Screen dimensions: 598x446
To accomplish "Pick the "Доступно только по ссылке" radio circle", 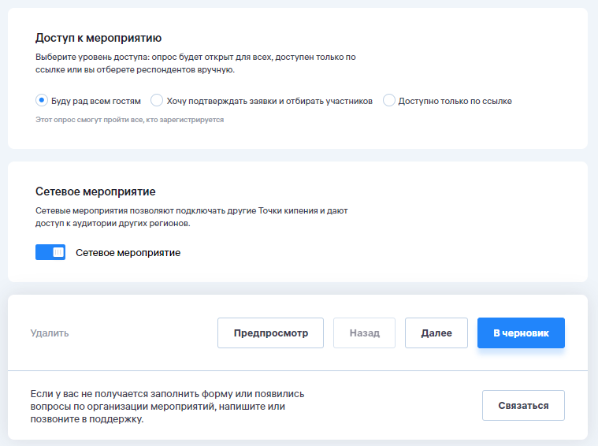I will 388,100.
